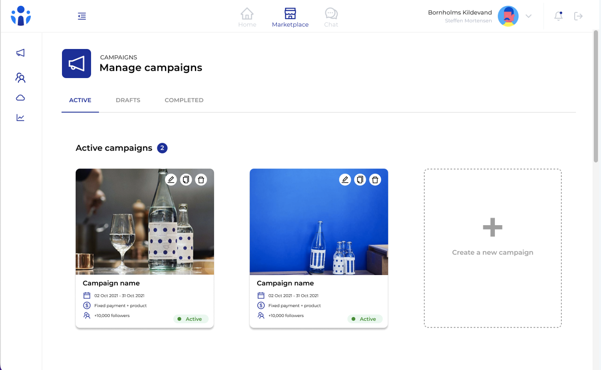The width and height of the screenshot is (601, 370).
Task: Select the cloud icon in sidebar
Action: (x=21, y=98)
